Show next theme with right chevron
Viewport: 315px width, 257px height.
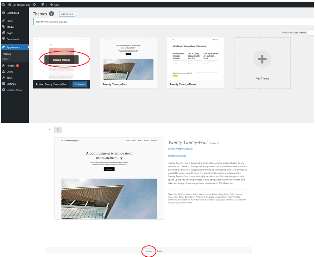[x=58, y=130]
